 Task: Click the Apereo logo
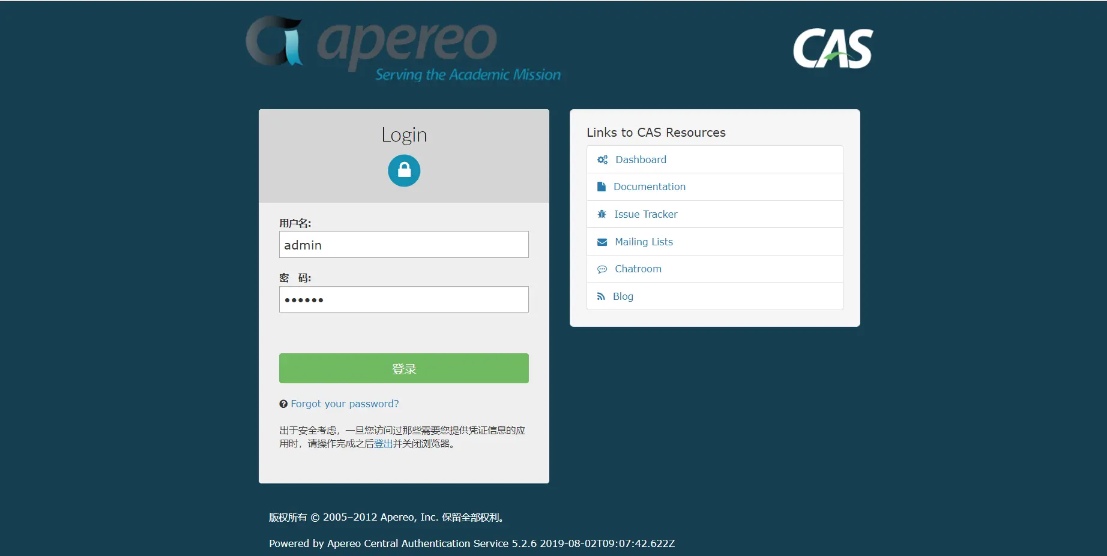click(x=403, y=49)
